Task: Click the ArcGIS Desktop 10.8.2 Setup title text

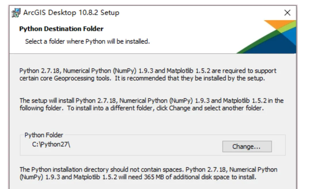Action: click(x=70, y=13)
